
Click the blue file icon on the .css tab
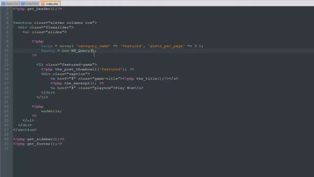(x=3, y=4)
